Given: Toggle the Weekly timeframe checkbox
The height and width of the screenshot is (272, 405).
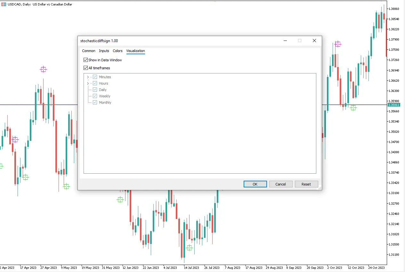Looking at the screenshot, I should coord(95,96).
